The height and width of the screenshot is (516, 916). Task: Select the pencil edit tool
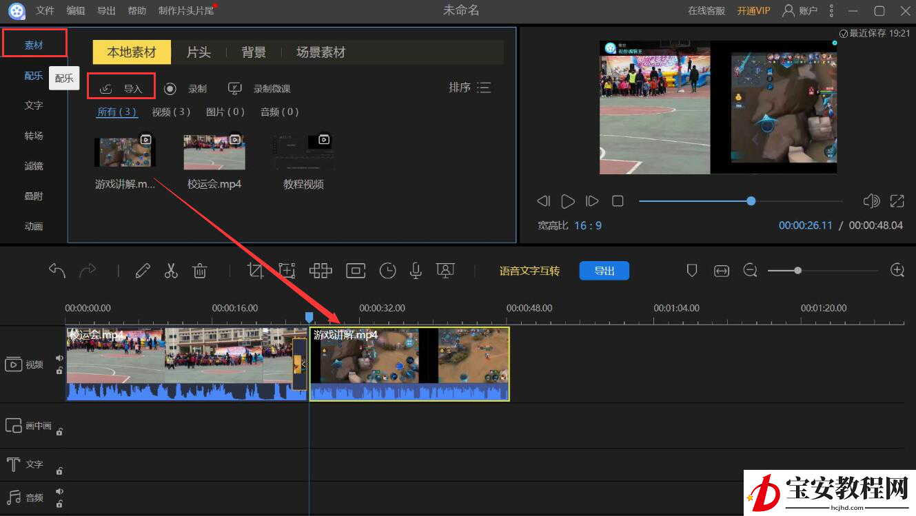[x=143, y=271]
